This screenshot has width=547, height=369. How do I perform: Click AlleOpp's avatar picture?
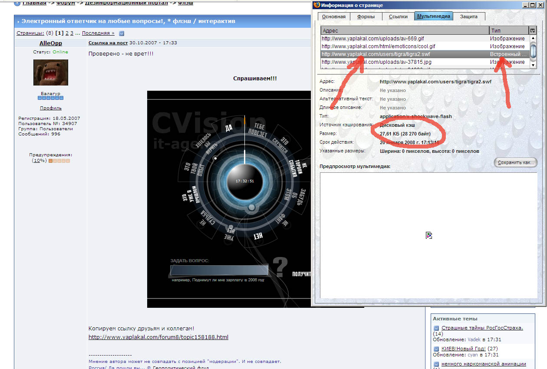[x=51, y=72]
